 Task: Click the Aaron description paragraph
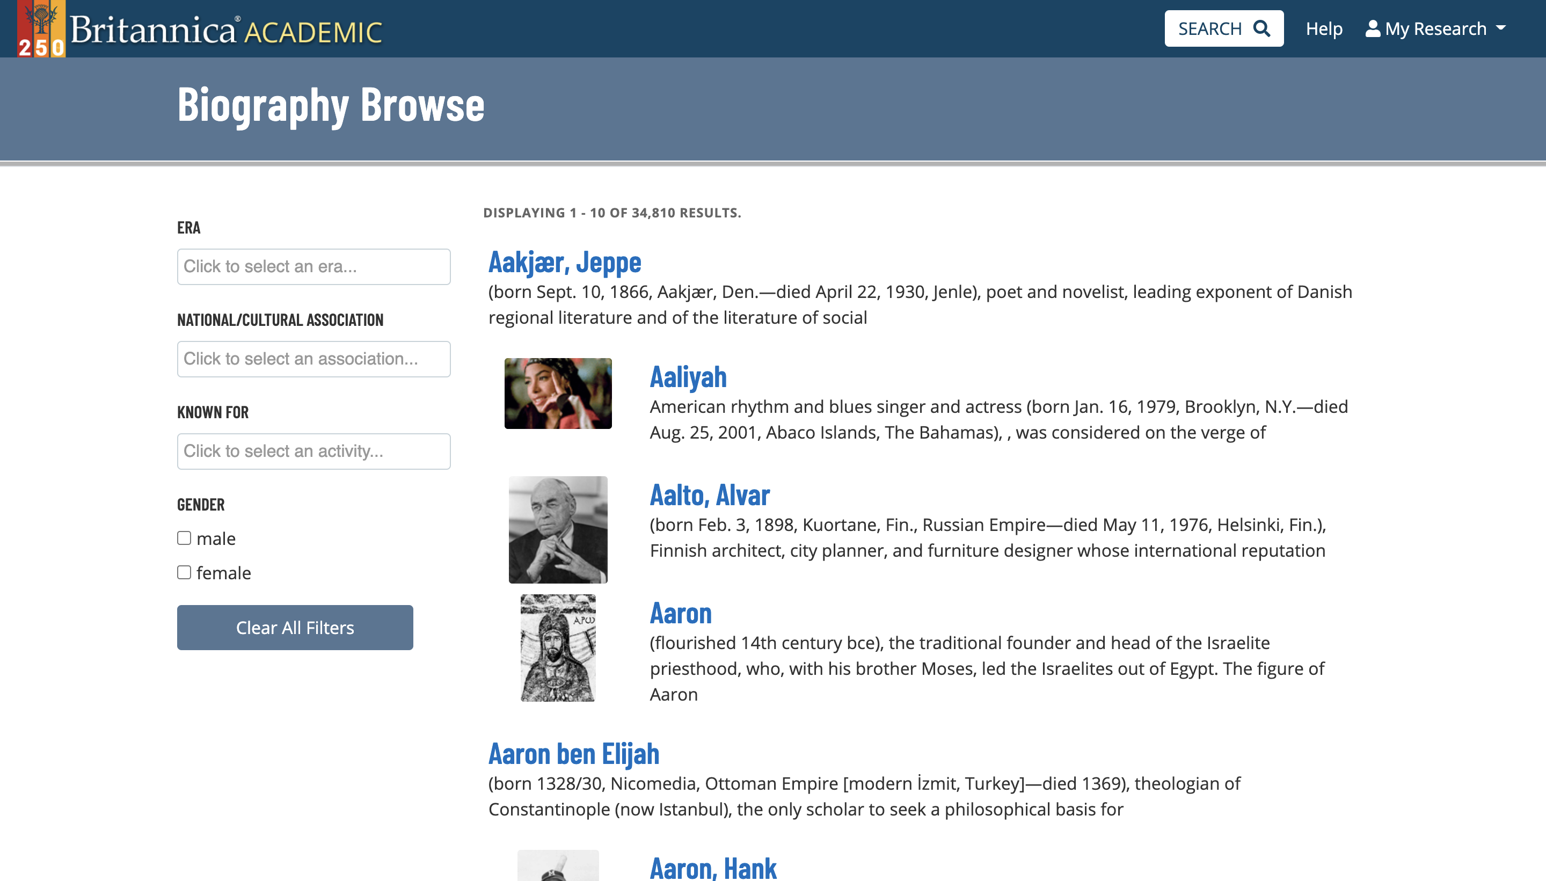(x=987, y=668)
